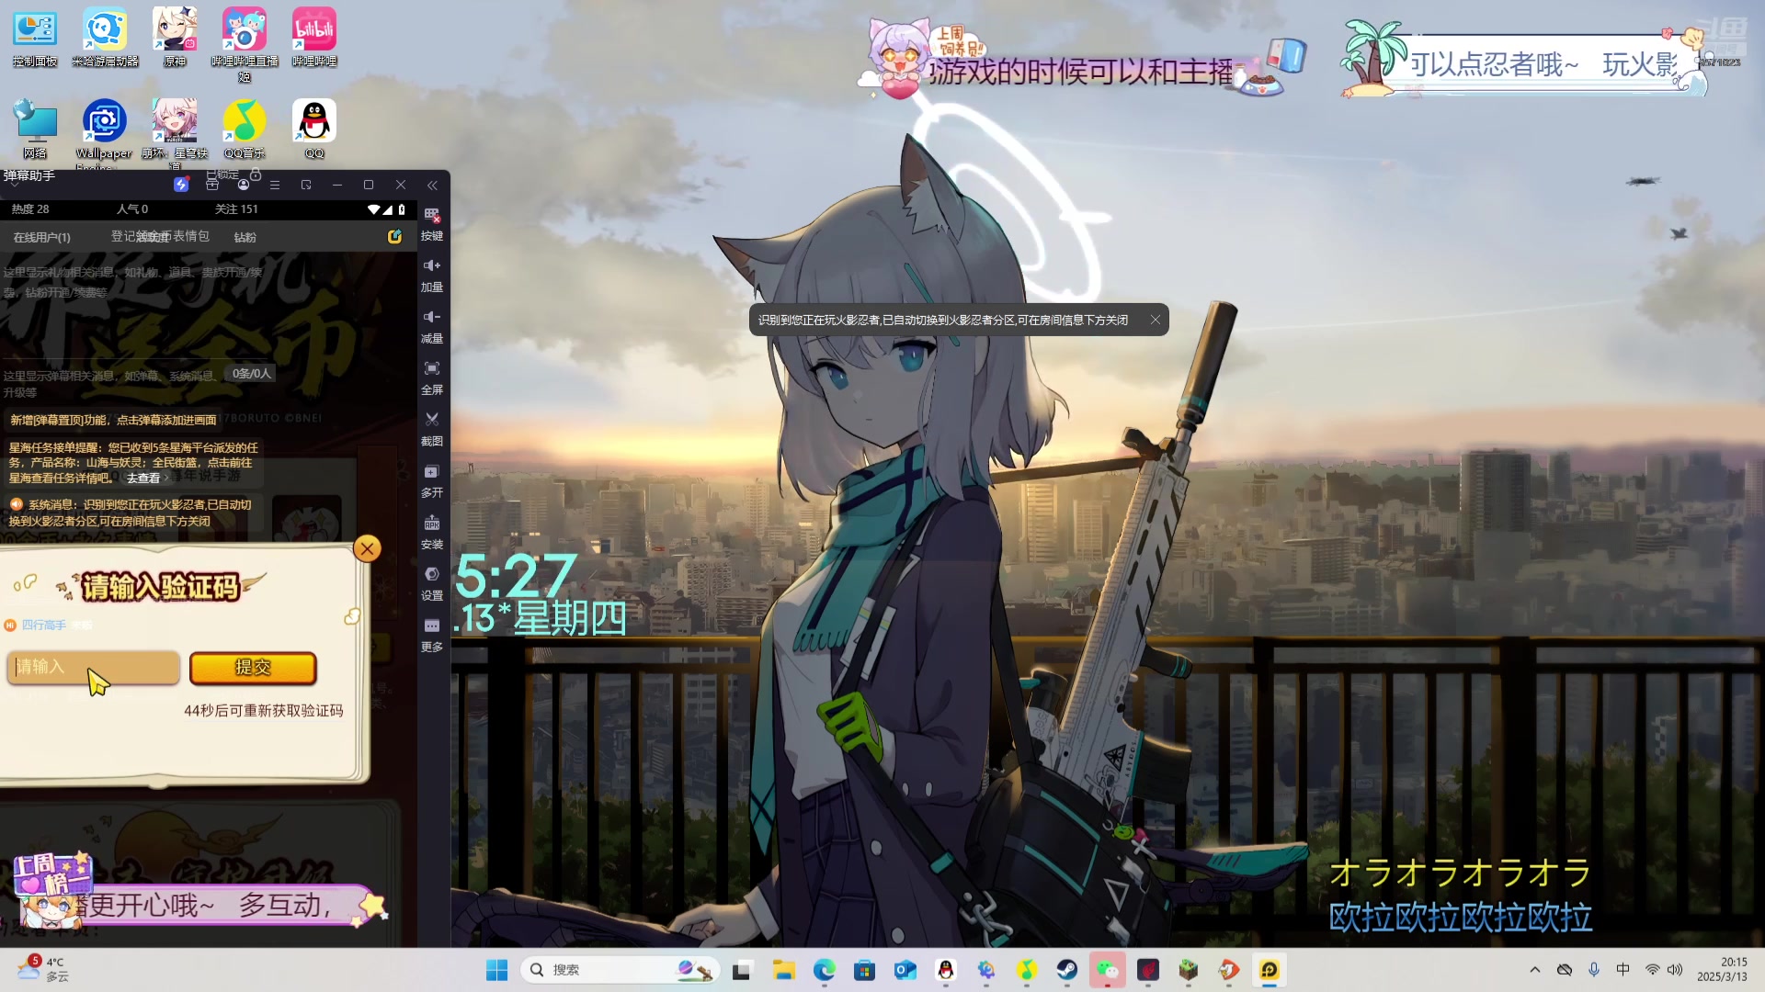Open Outlook from taskbar
The image size is (1765, 992).
905,970
